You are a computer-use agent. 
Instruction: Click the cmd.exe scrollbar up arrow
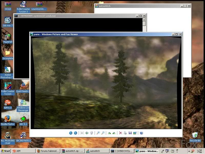click(144, 20)
